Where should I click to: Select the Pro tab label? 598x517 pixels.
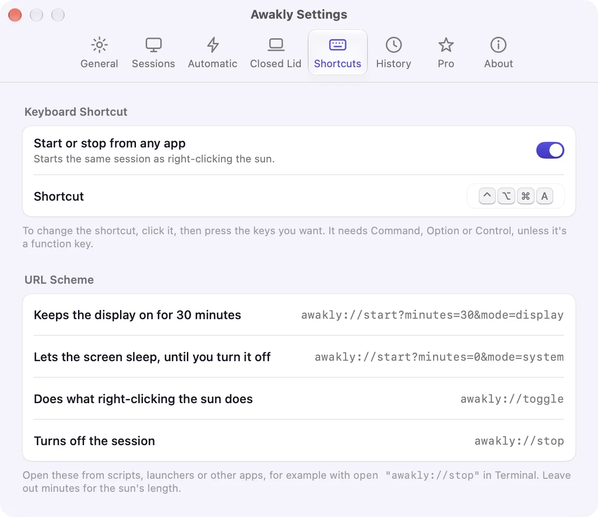click(446, 63)
